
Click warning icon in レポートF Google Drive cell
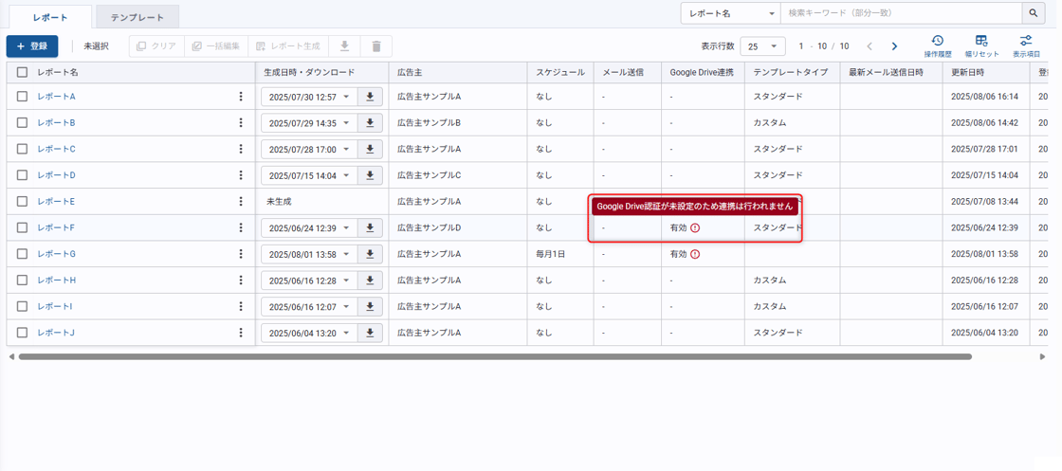coord(695,228)
